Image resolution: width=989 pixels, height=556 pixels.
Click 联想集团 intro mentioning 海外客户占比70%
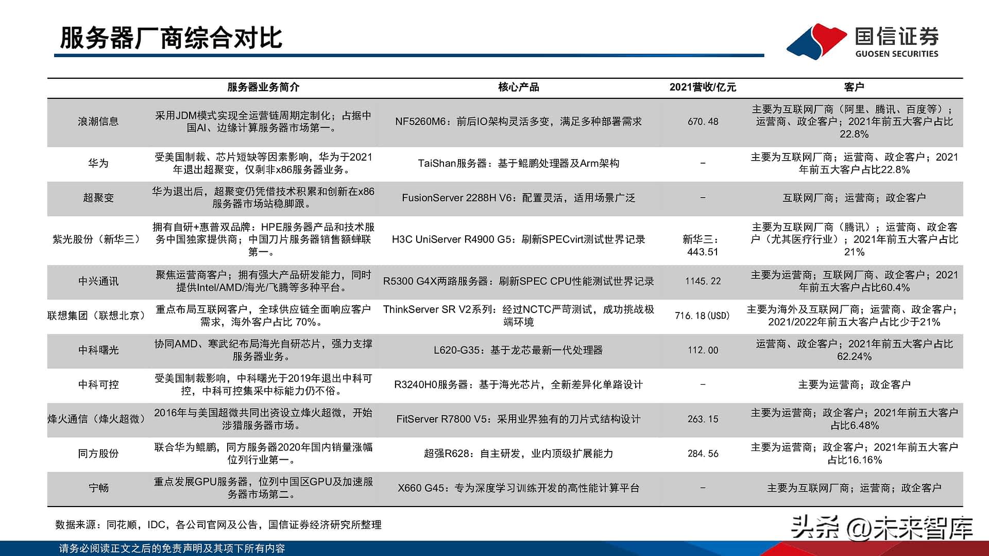263,316
